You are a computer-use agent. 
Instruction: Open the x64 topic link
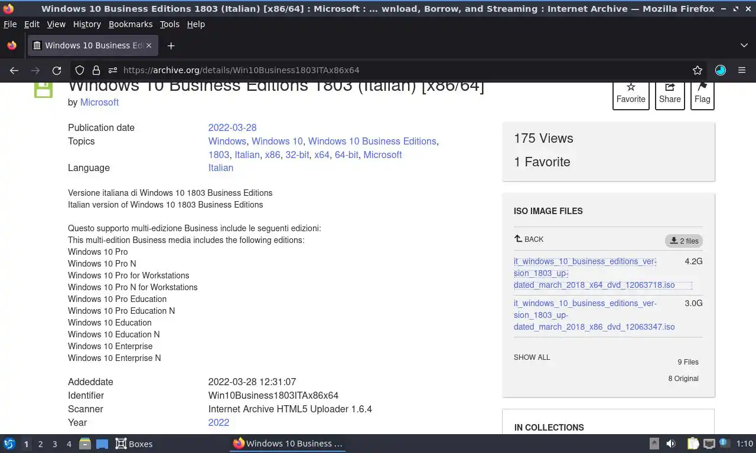point(322,155)
